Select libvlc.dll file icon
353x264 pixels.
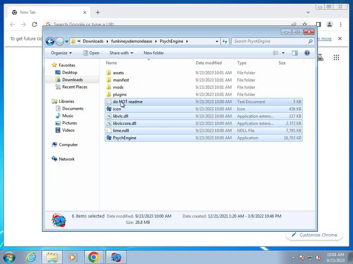[109, 116]
